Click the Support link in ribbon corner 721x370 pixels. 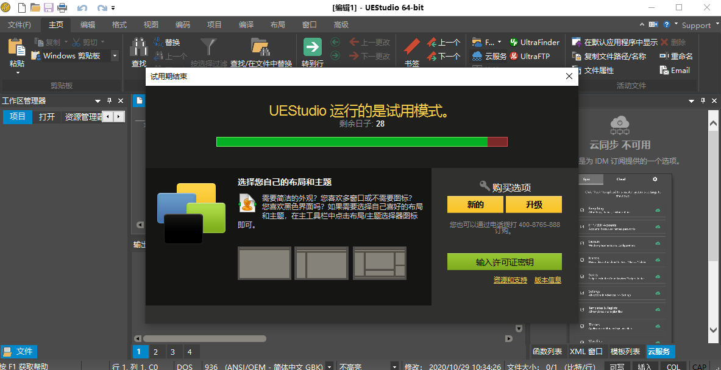[x=696, y=25]
